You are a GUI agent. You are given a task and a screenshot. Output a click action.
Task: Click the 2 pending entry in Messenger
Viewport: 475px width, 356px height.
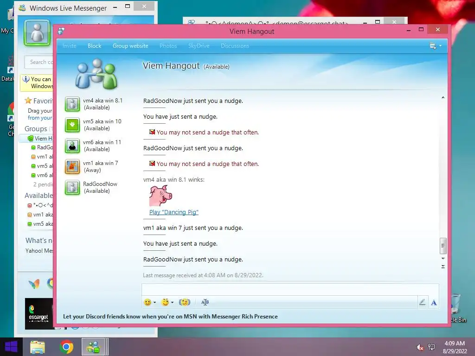point(43,184)
